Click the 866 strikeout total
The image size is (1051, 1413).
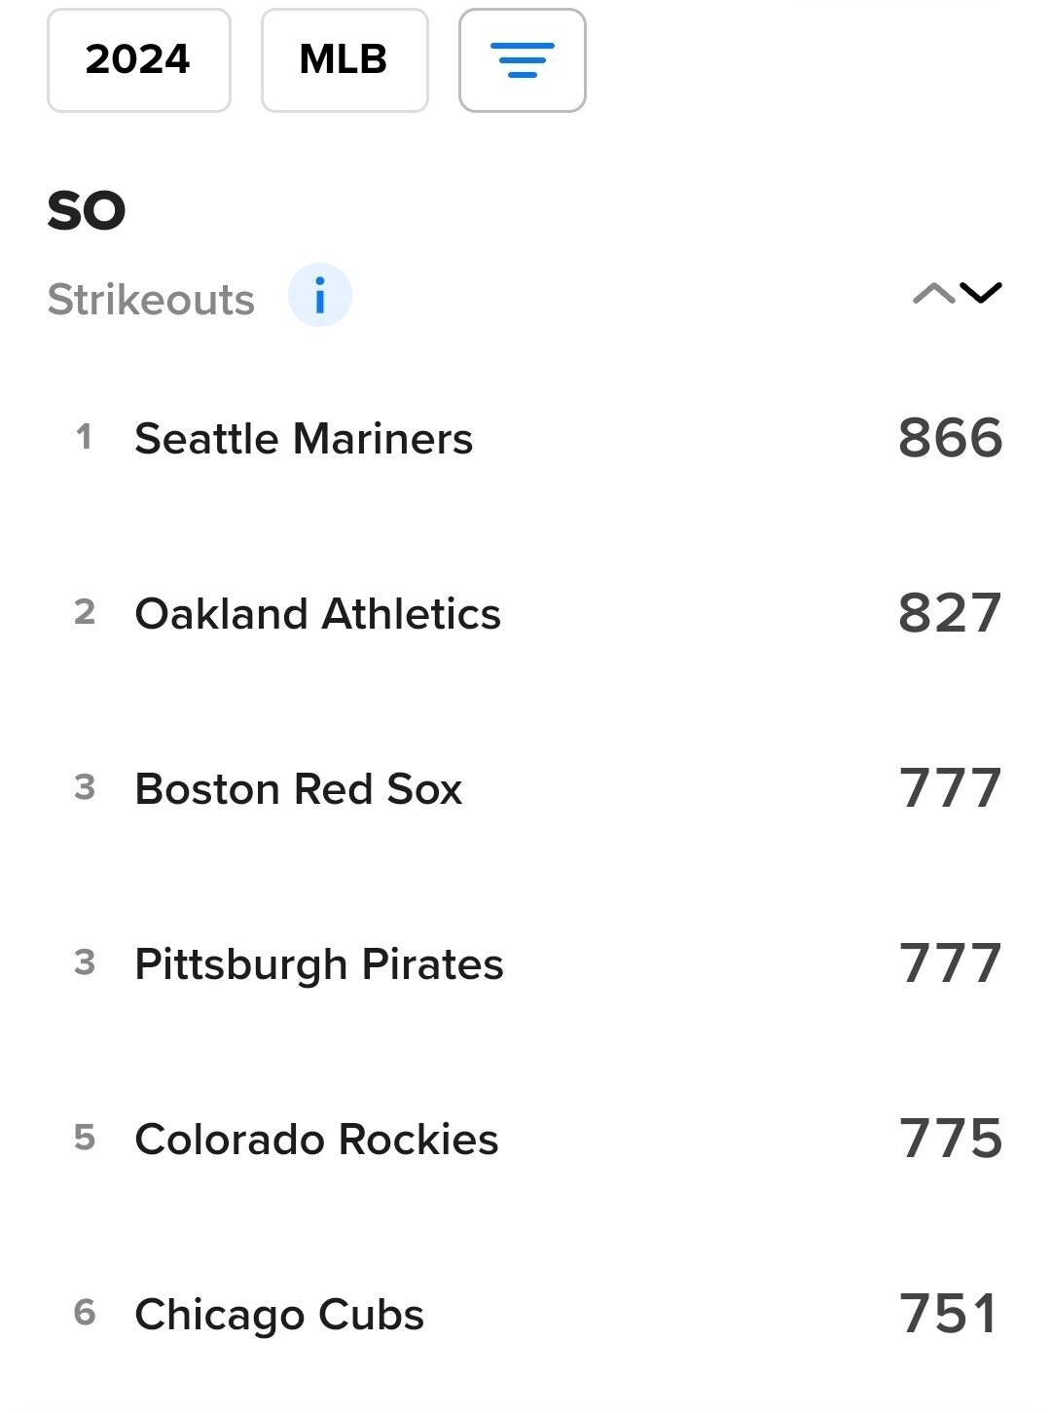pyautogui.click(x=950, y=438)
